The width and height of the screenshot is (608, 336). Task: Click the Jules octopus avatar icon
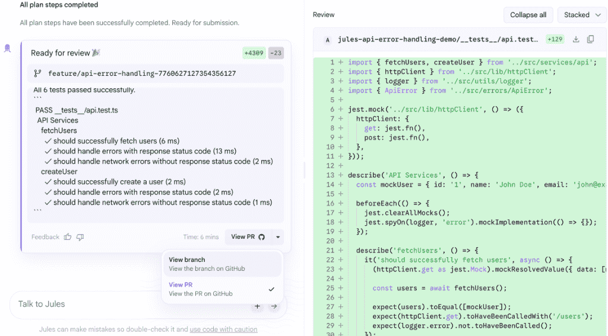click(7, 49)
